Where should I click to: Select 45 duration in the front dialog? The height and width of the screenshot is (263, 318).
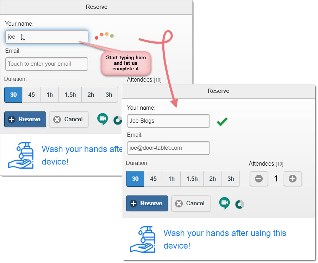tap(153, 179)
